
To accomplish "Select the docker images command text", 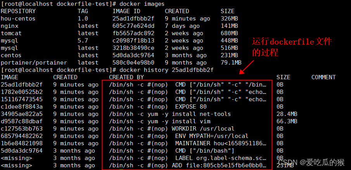I will pos(142,4).
